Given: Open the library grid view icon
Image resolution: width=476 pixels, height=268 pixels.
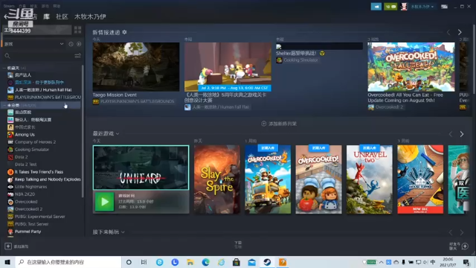Looking at the screenshot, I should (77, 30).
